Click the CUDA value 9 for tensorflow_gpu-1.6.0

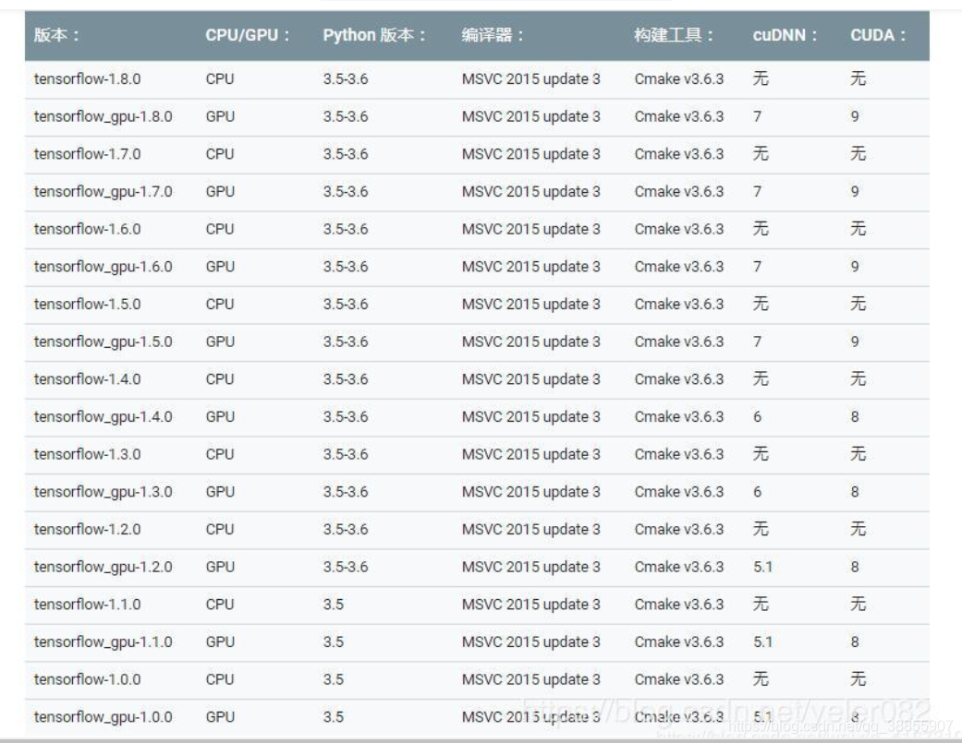pos(856,261)
